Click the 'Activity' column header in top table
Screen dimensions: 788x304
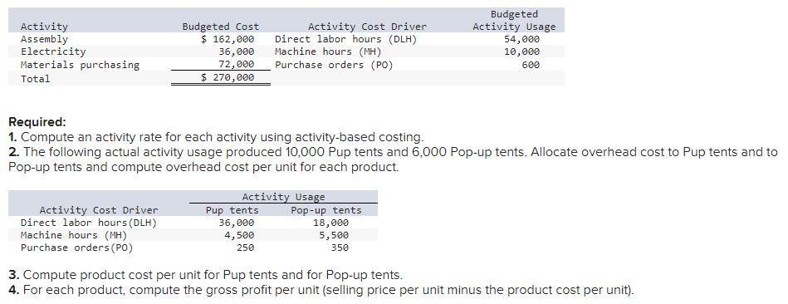click(44, 27)
